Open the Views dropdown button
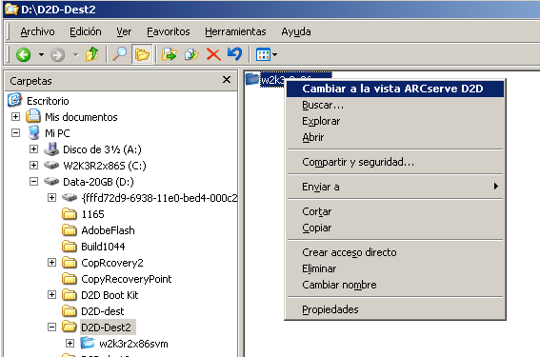The height and width of the screenshot is (357, 540). pyautogui.click(x=266, y=54)
